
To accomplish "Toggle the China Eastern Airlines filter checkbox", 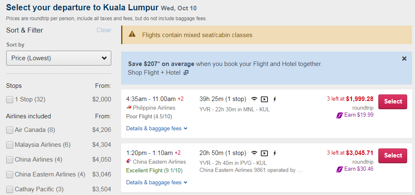I will pyautogui.click(x=9, y=175).
